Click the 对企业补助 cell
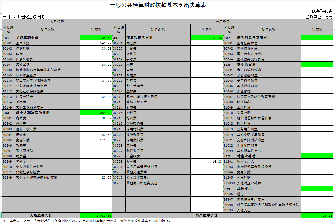The width and height of the screenshot is (335, 223). (269, 156)
